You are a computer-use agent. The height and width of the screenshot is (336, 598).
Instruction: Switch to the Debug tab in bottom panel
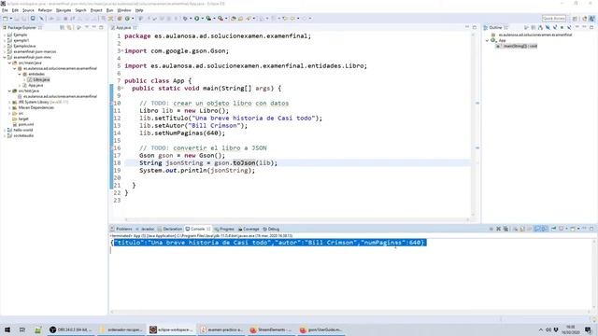coord(271,229)
